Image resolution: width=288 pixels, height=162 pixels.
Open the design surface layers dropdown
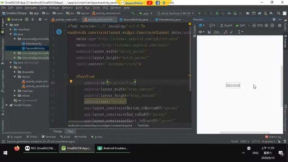[202, 26]
